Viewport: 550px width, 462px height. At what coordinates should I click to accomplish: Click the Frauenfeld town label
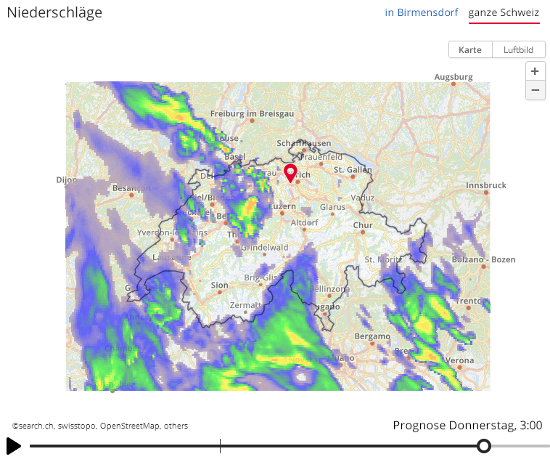(x=321, y=157)
